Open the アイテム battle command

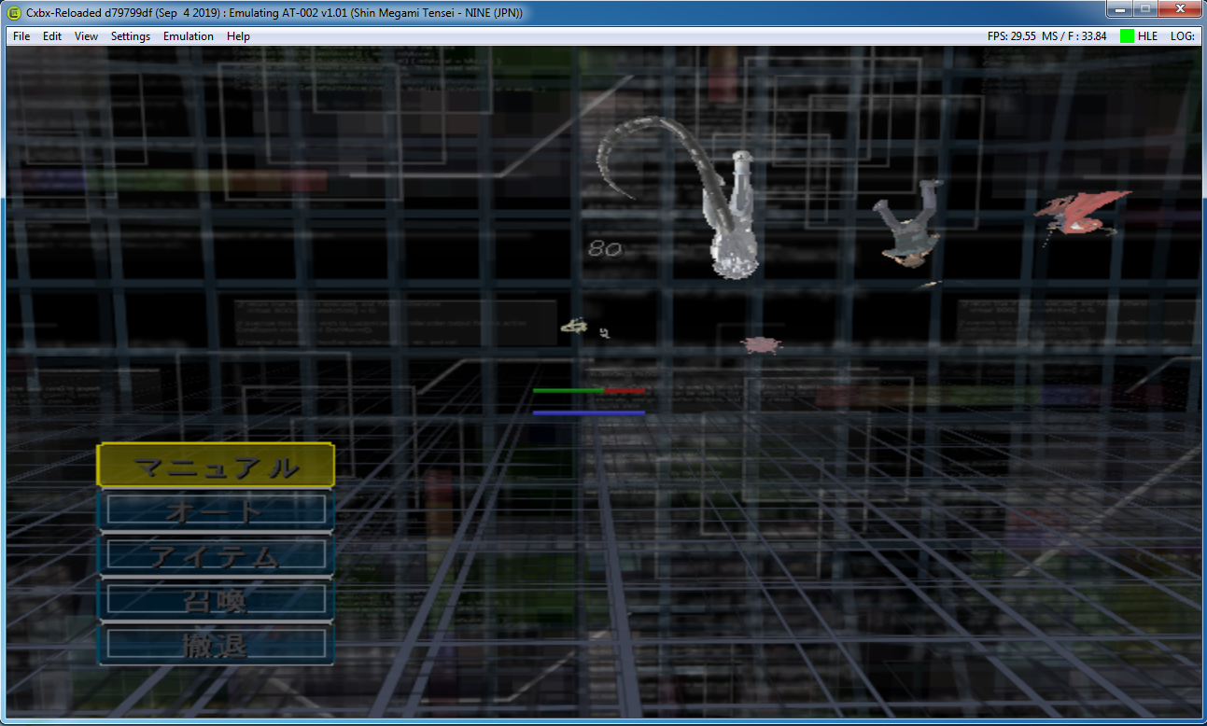(x=216, y=554)
